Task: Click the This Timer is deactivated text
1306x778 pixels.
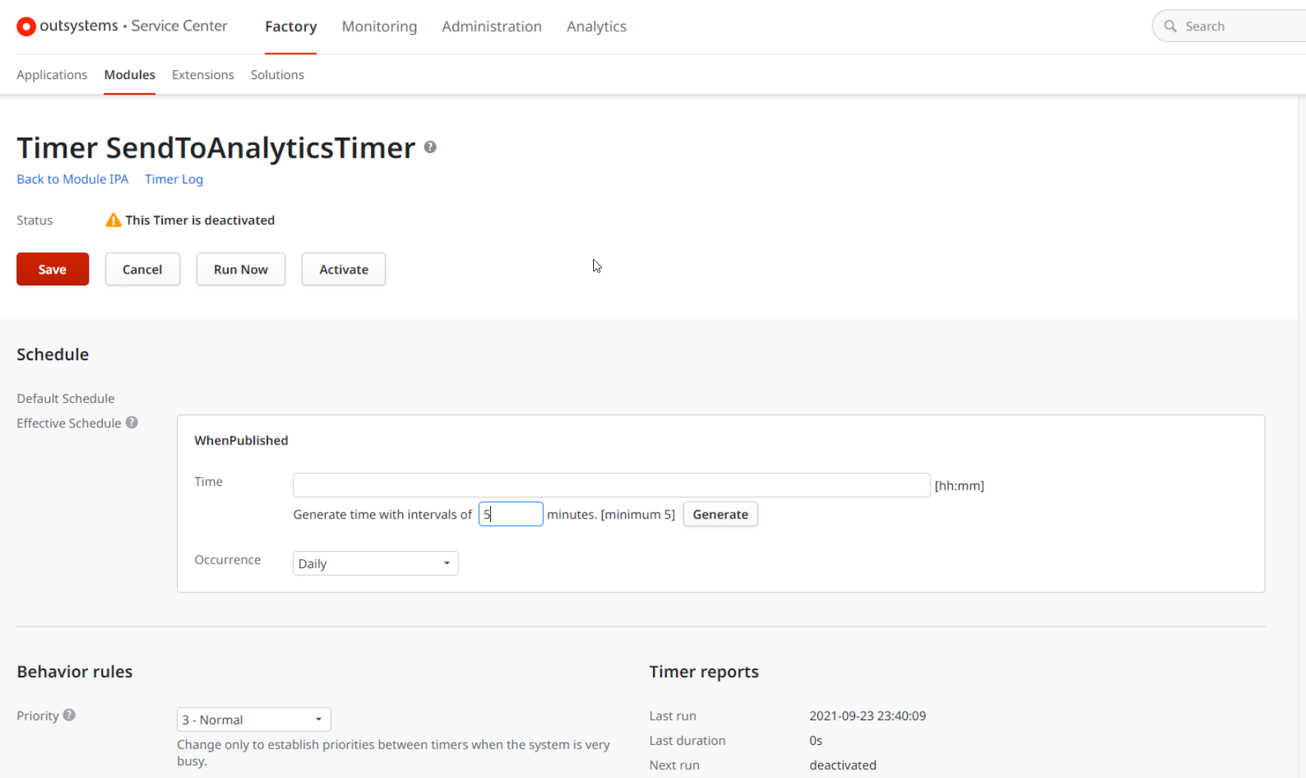Action: pos(200,220)
